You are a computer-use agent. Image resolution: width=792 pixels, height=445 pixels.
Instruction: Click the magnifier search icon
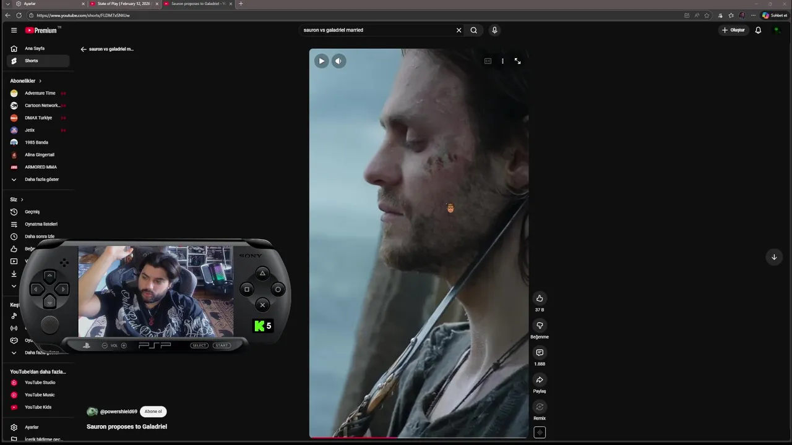point(473,30)
